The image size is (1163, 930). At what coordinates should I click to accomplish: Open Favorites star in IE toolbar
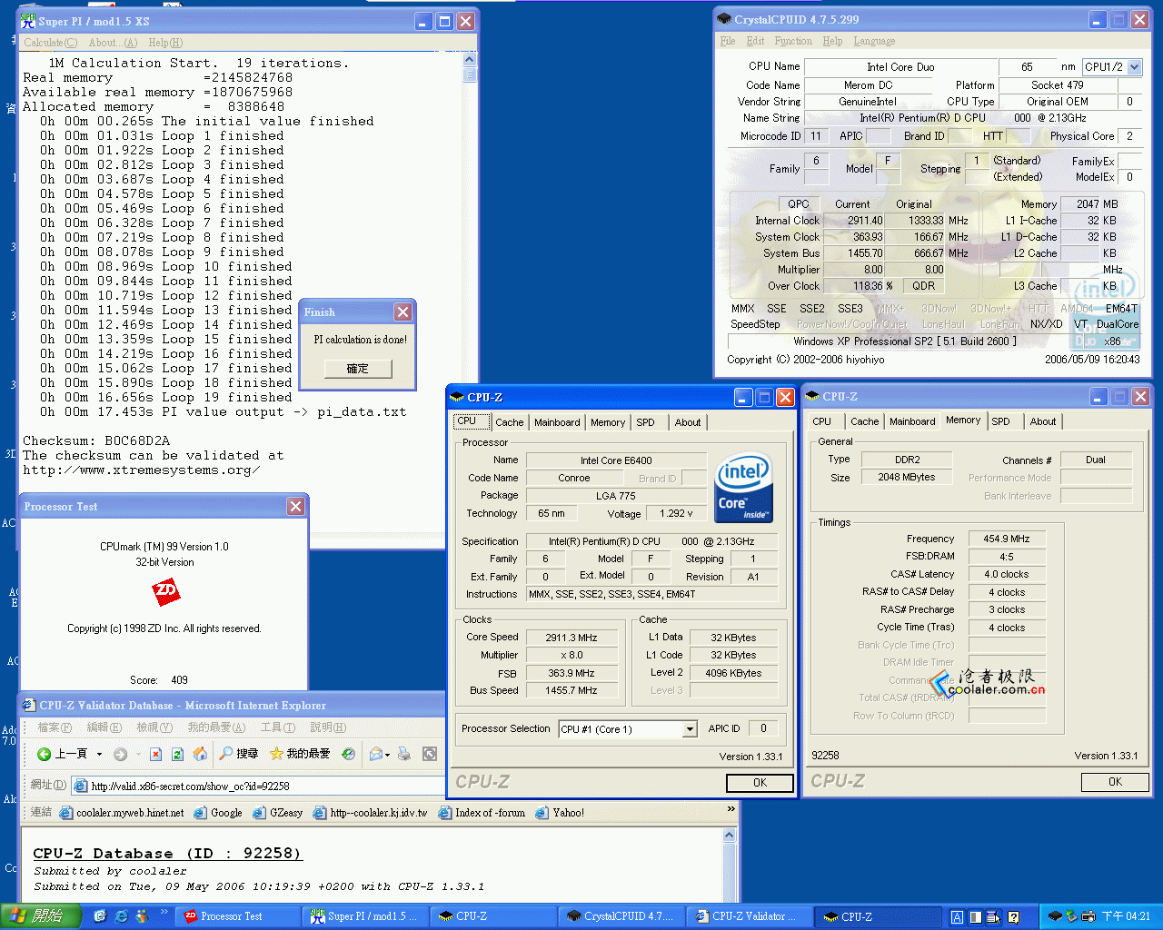tap(276, 754)
